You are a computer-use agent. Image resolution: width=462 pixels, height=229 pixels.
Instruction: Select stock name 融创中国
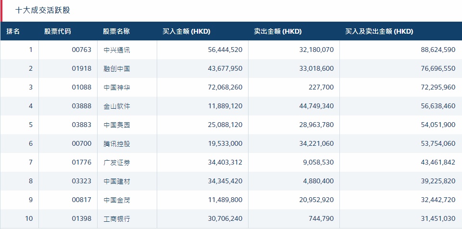[117, 69]
